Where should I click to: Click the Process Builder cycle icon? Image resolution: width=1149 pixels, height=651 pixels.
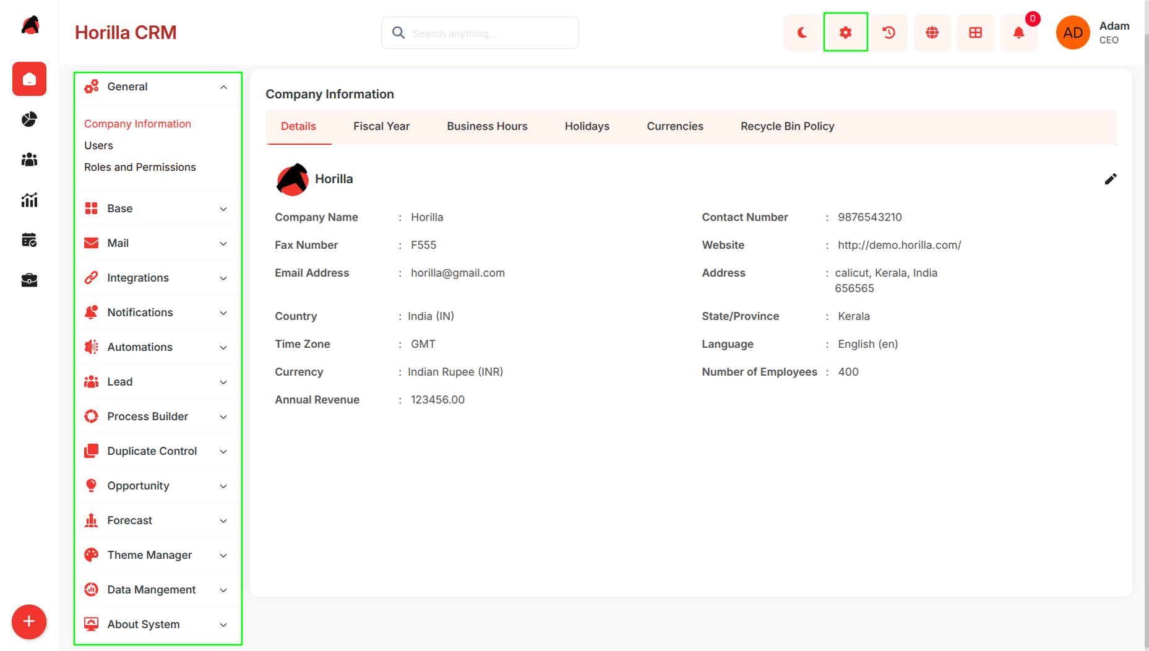point(92,416)
